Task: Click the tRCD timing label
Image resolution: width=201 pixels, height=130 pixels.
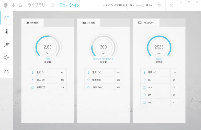Action: [x=150, y=87]
